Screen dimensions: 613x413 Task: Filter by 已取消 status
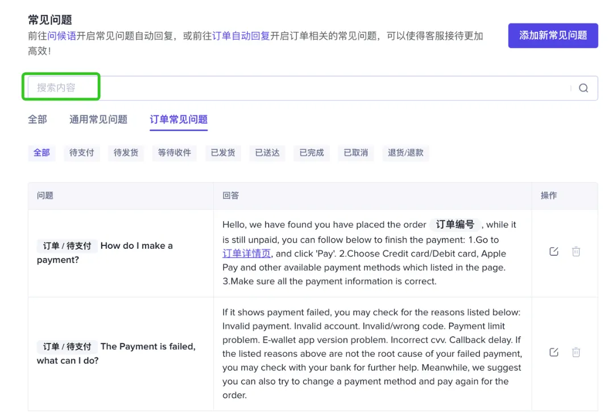356,153
